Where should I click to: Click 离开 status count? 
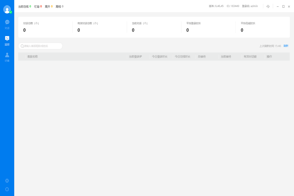(x=49, y=7)
